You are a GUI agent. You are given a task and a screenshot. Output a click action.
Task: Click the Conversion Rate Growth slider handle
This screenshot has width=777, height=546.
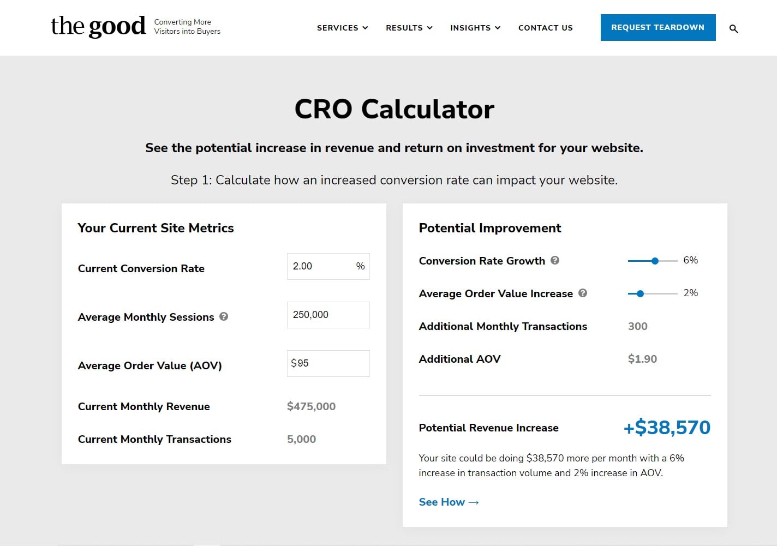coord(655,261)
